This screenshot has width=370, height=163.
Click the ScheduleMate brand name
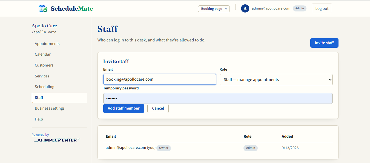click(x=72, y=8)
